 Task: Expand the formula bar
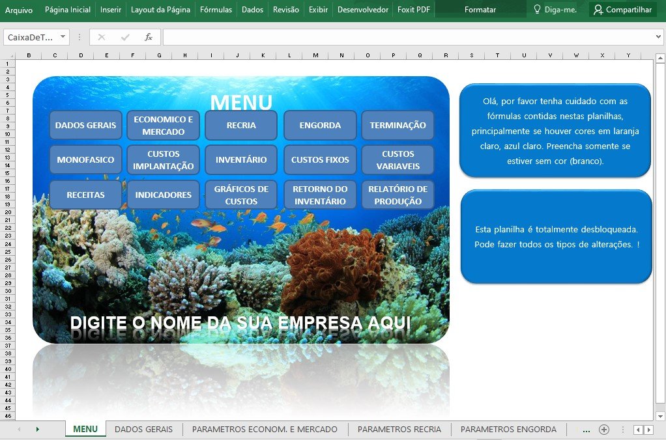(x=659, y=37)
